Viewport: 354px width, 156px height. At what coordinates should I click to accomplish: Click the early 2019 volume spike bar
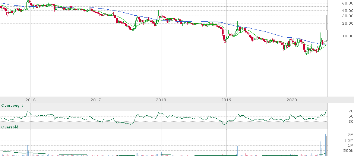point(237,151)
